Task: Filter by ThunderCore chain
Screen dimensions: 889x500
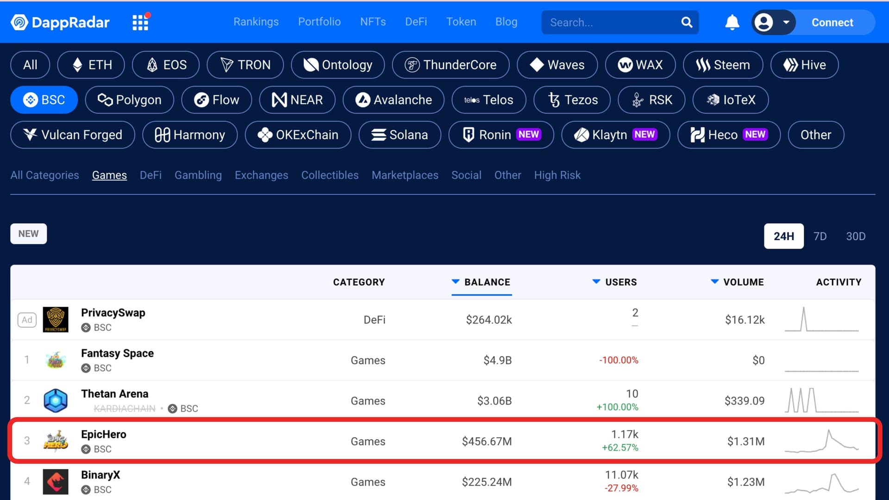Action: coord(451,65)
